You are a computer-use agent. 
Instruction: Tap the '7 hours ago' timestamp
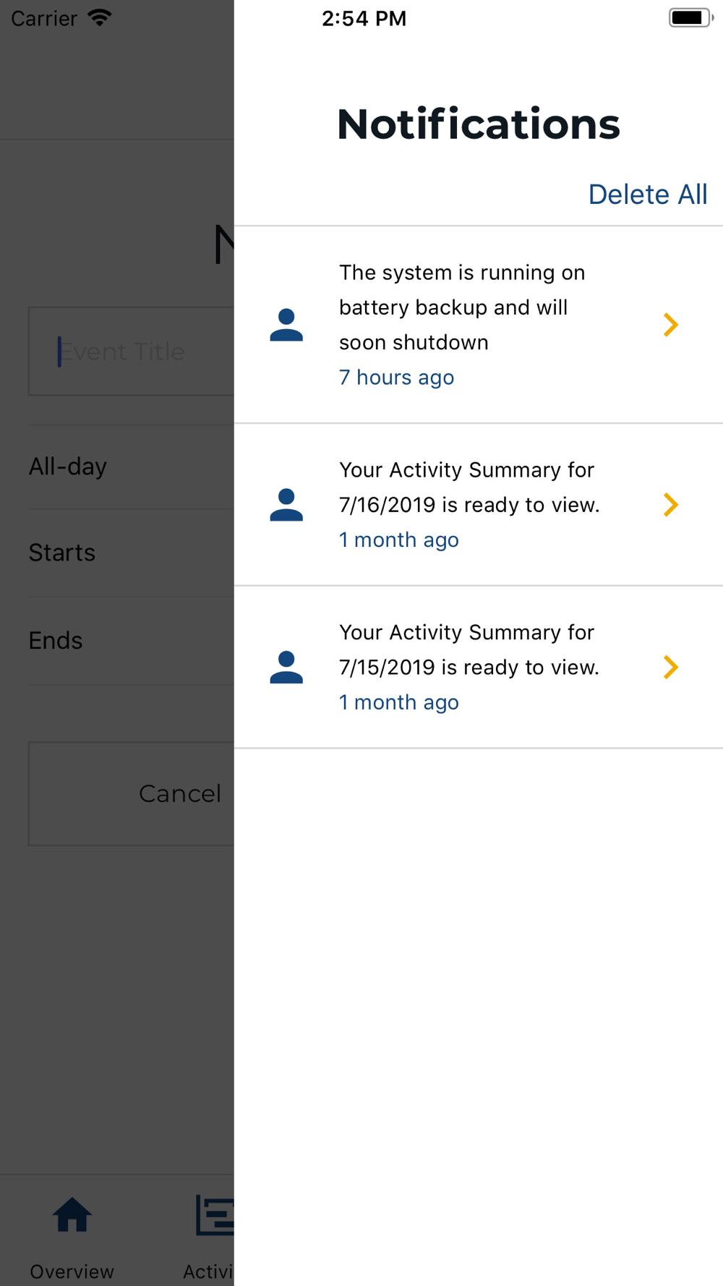(396, 378)
